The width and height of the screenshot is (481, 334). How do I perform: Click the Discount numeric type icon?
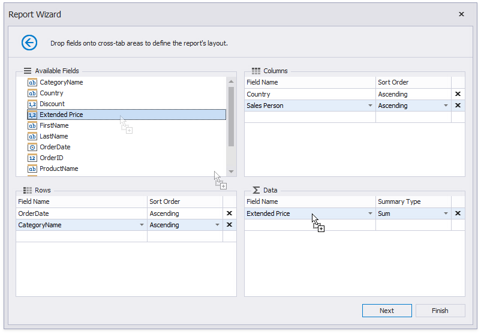click(32, 104)
